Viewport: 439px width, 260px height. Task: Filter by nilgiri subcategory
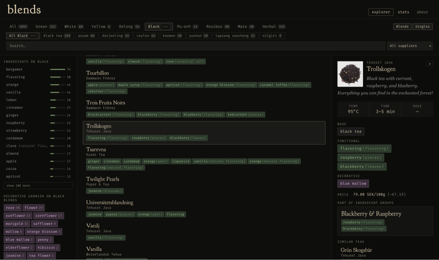tap(272, 36)
